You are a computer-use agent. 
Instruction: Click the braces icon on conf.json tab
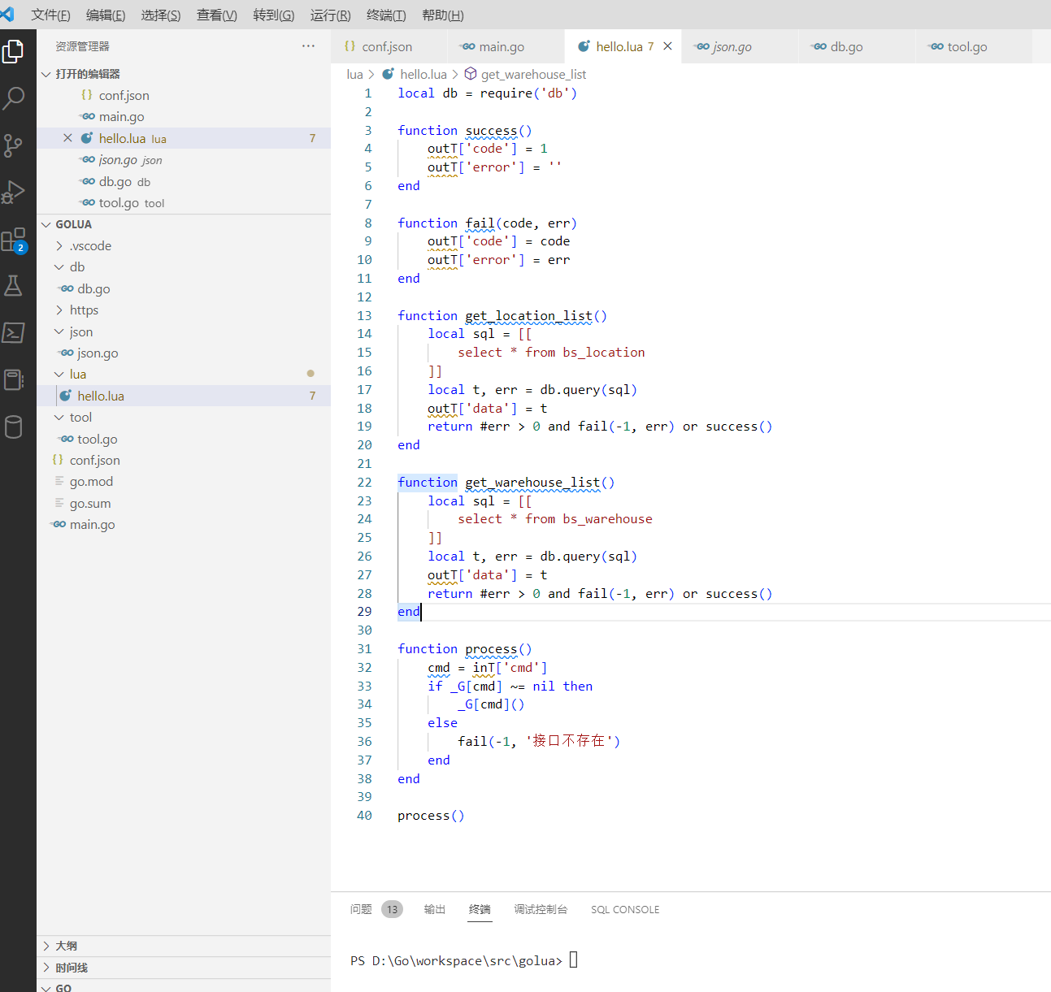point(350,46)
